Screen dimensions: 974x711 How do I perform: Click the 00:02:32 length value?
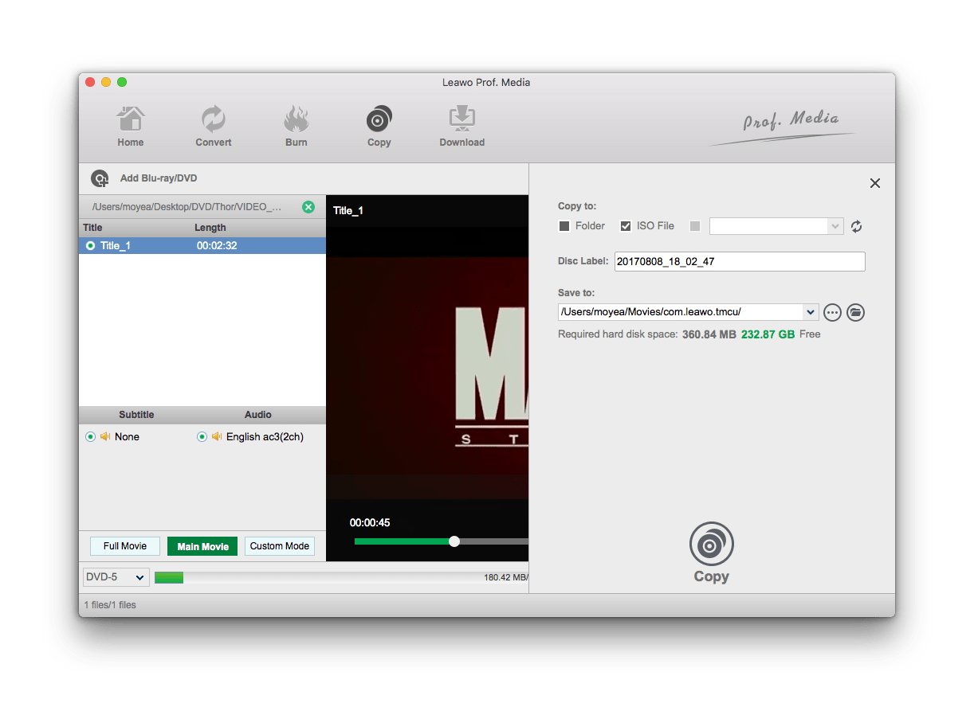pyautogui.click(x=217, y=245)
